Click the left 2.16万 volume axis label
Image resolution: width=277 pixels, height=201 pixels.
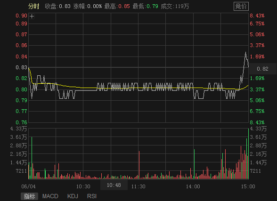[x=18, y=154]
